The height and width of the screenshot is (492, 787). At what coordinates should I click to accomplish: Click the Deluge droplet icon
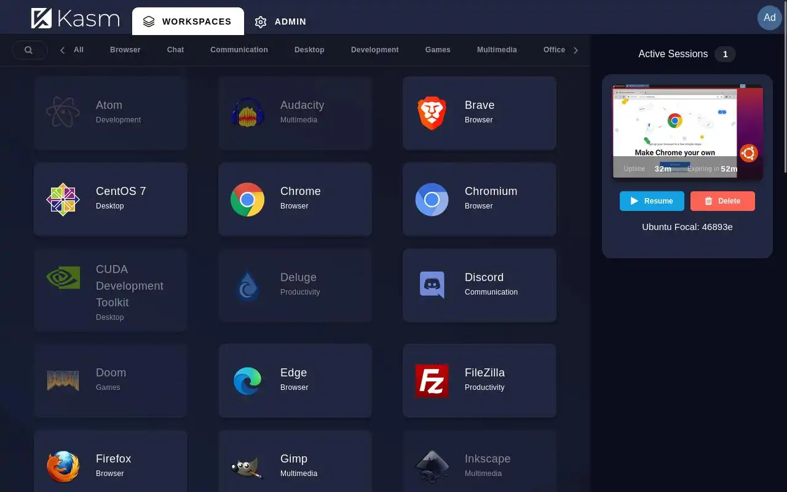click(247, 285)
